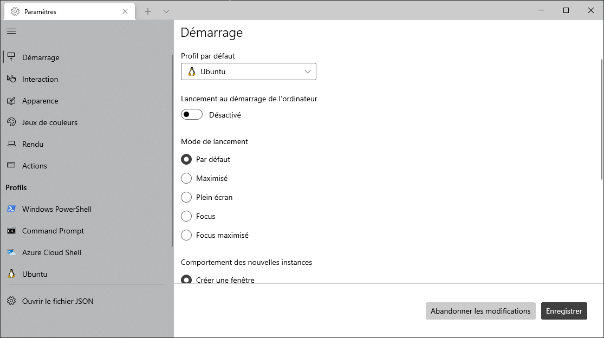Image resolution: width=604 pixels, height=338 pixels.
Task: Open the new tab profile dropdown chevron
Action: 166,11
